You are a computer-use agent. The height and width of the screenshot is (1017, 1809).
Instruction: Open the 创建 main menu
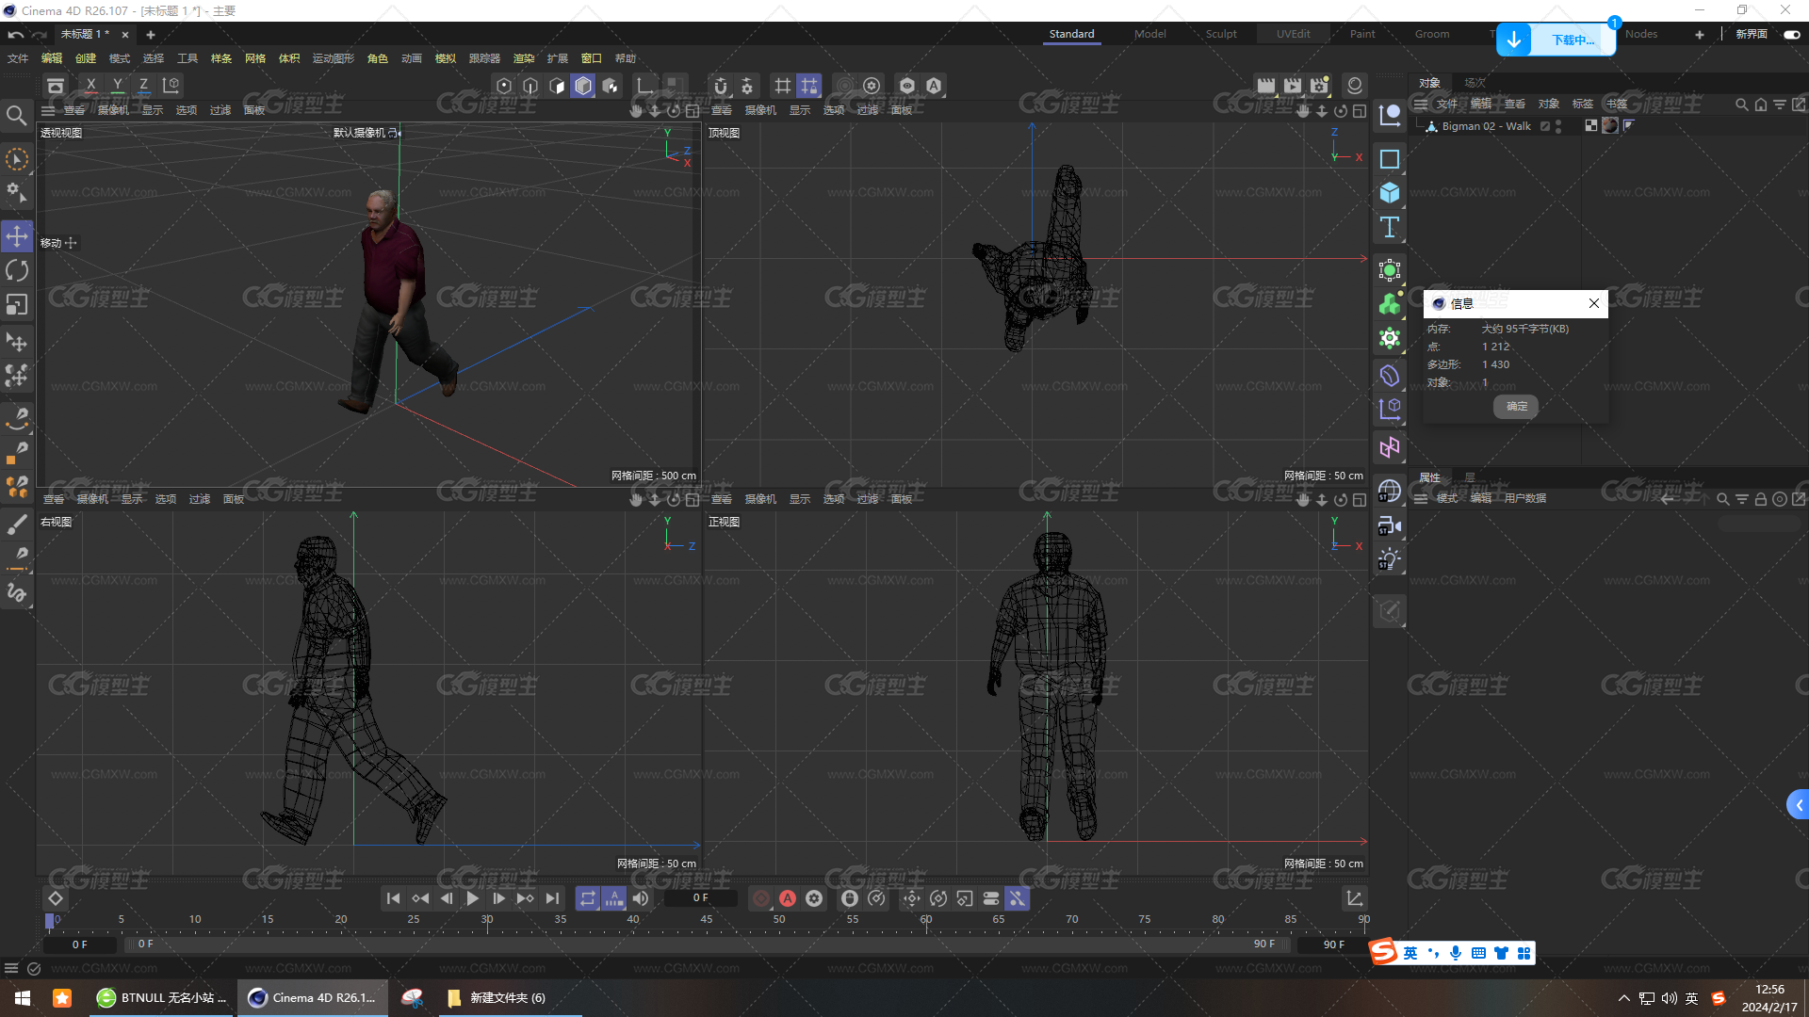click(86, 58)
